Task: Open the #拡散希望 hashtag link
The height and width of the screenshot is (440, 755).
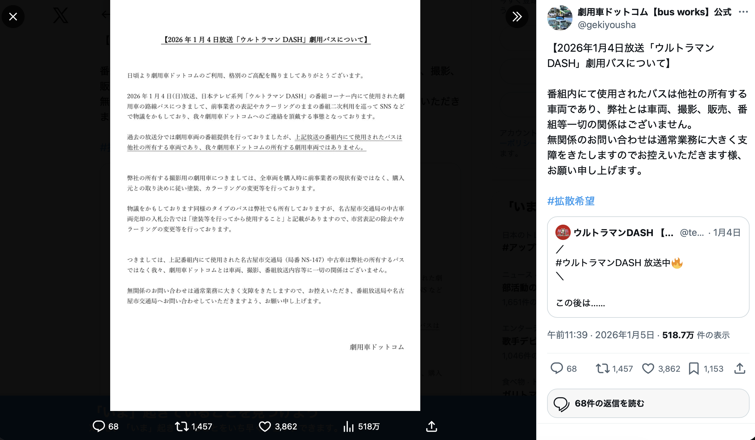Action: point(571,201)
